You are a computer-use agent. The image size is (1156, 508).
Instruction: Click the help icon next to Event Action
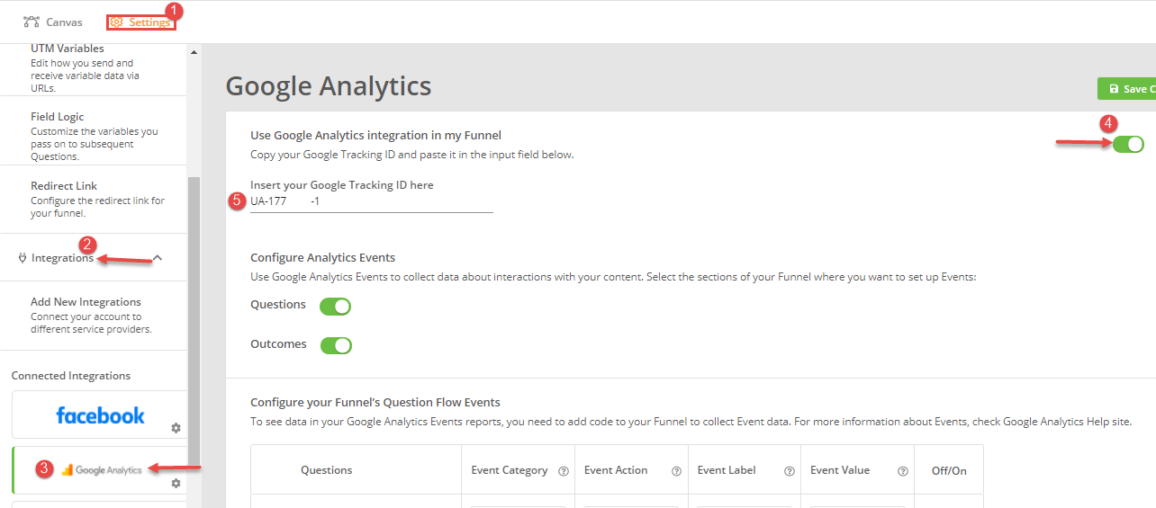pyautogui.click(x=676, y=470)
